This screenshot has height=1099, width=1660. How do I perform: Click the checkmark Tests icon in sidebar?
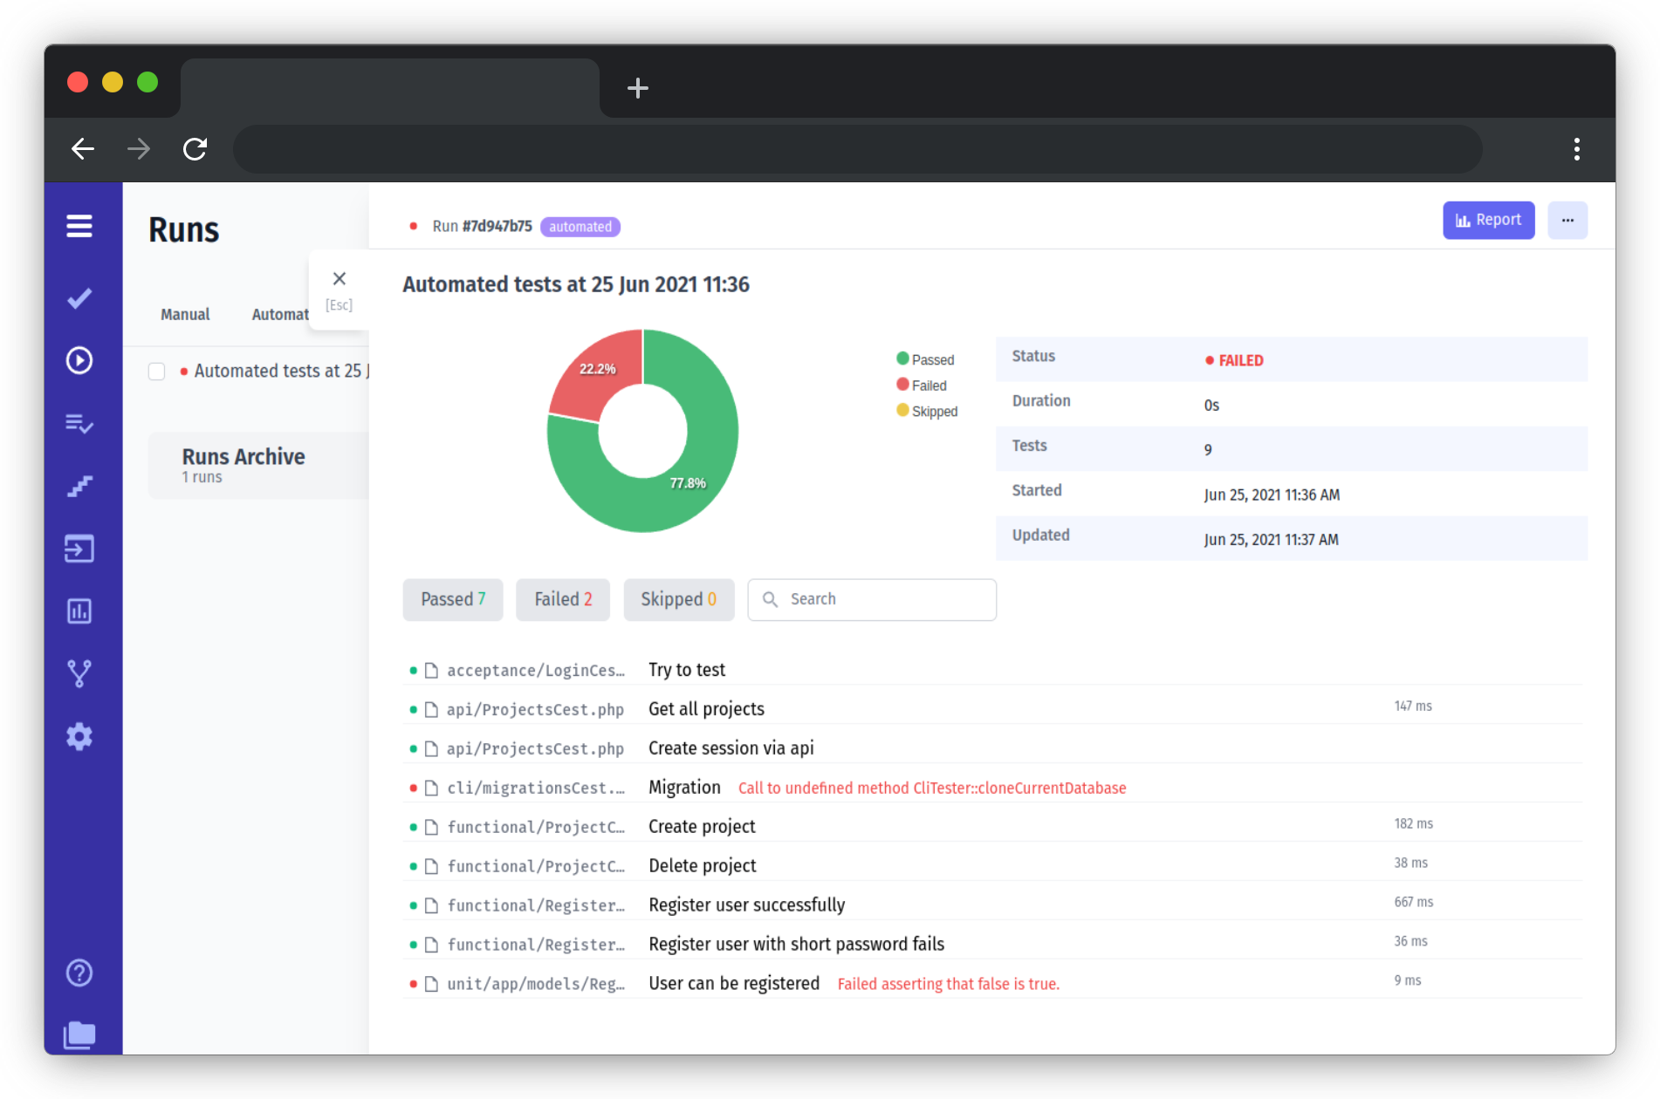[79, 298]
